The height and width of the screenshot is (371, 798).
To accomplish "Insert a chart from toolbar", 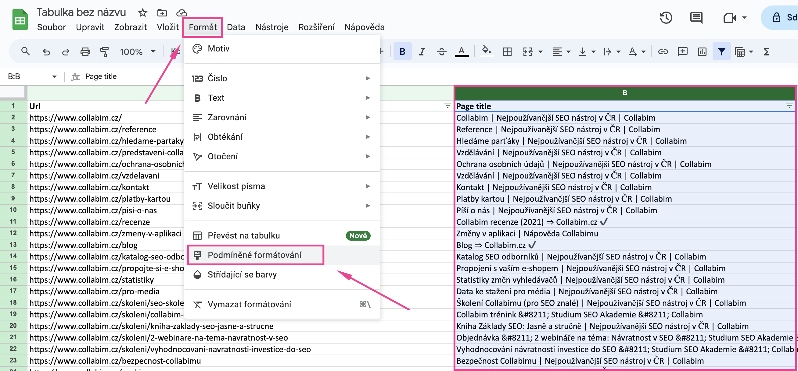I will pos(702,52).
